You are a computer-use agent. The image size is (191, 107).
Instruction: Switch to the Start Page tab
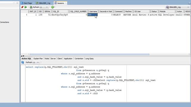click(27, 3)
